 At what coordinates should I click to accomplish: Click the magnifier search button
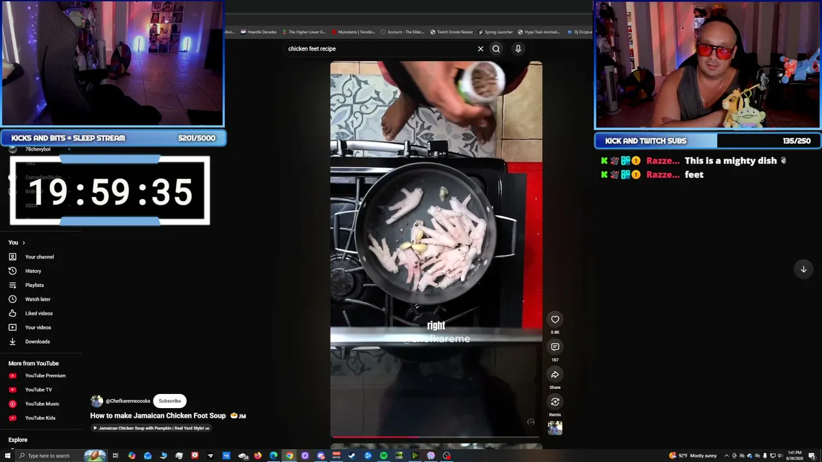(x=496, y=49)
